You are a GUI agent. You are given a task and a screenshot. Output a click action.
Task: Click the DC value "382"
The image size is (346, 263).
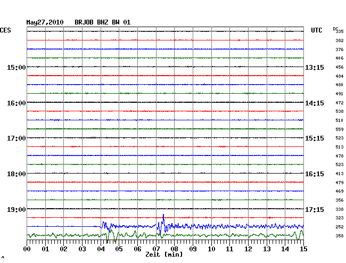pyautogui.click(x=340, y=40)
